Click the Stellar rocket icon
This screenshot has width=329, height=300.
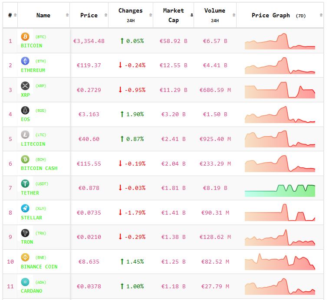pyautogui.click(x=25, y=209)
